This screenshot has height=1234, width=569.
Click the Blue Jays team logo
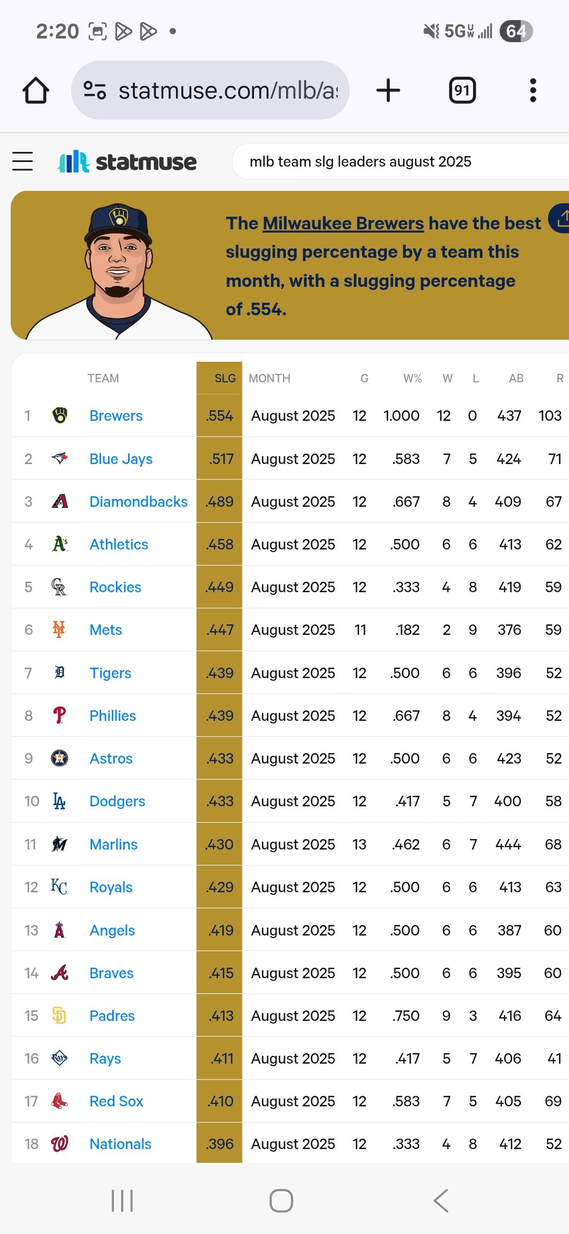(x=60, y=458)
